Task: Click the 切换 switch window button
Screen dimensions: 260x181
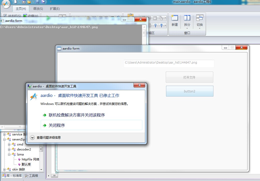Action: coord(200,21)
